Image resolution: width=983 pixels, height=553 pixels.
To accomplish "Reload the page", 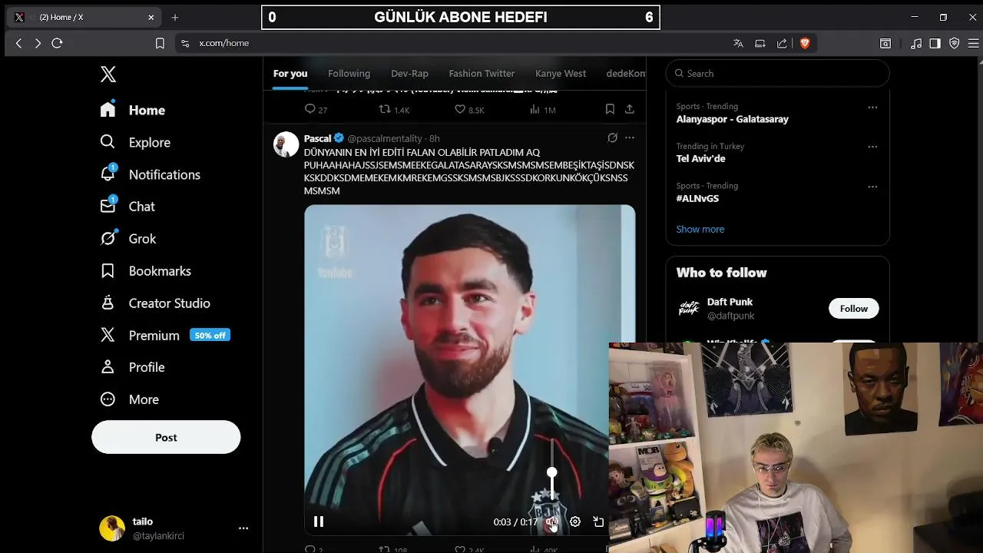I will click(x=57, y=43).
